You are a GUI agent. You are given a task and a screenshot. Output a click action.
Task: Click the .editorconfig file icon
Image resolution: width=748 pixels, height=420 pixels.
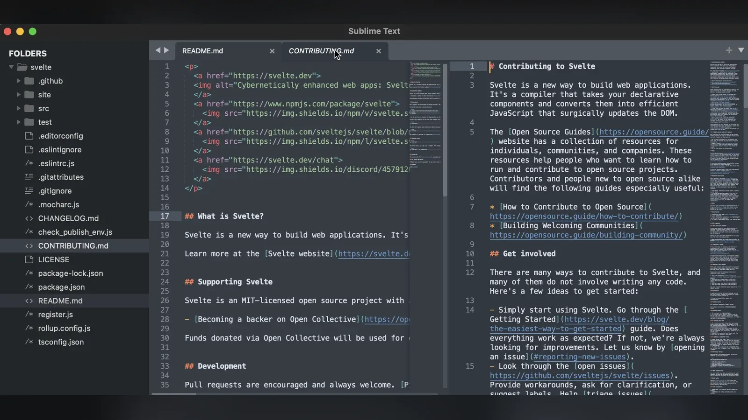[29, 136]
